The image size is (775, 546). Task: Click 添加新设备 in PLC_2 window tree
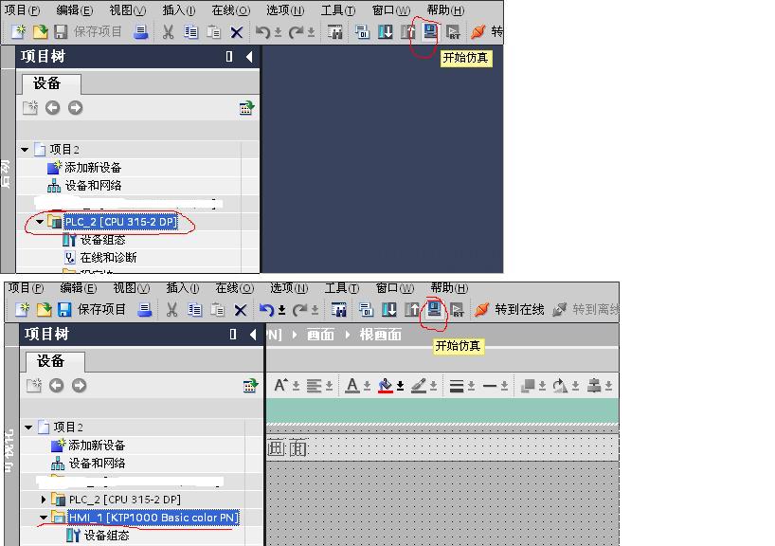[93, 167]
